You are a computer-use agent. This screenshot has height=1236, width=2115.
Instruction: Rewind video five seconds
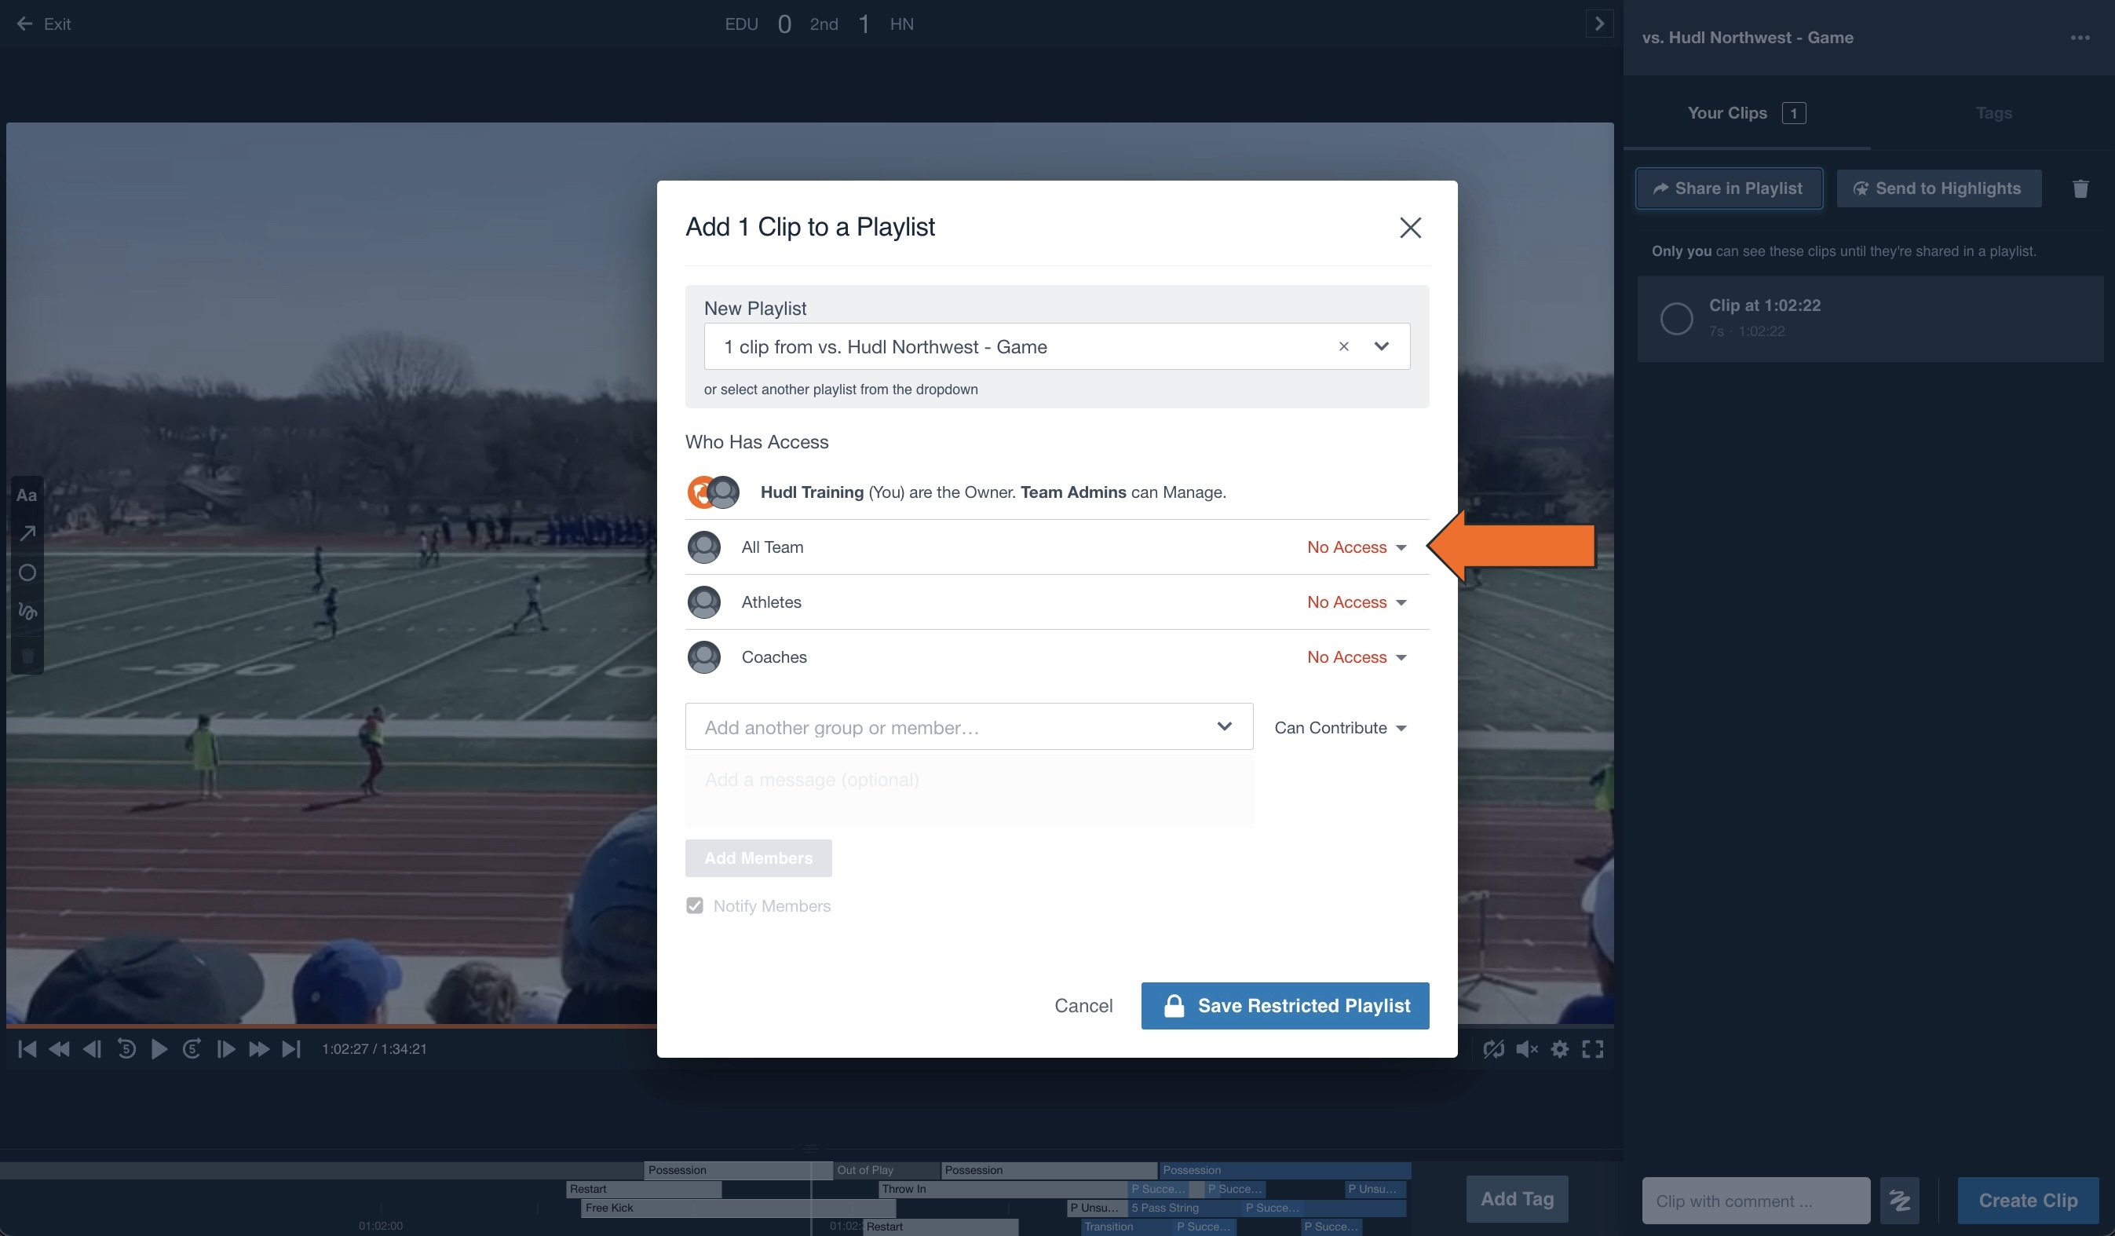pyautogui.click(x=126, y=1049)
